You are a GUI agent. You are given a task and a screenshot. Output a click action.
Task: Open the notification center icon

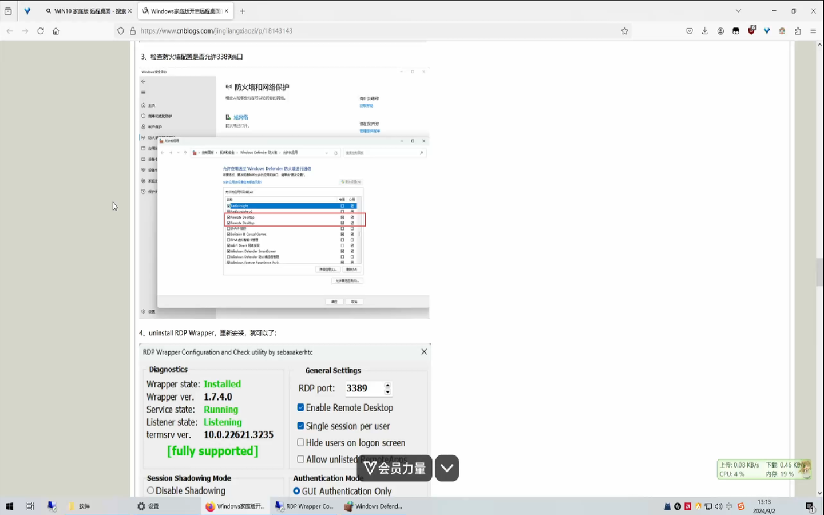[810, 506]
